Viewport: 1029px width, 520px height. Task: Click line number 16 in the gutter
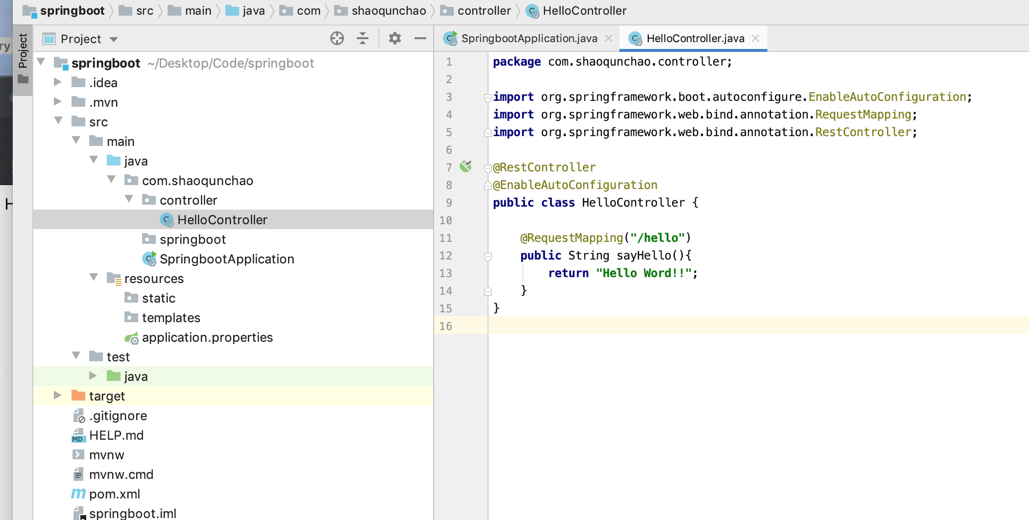(445, 326)
